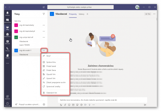
Task: Click the Praise badge icon
Action: [x=89, y=105]
